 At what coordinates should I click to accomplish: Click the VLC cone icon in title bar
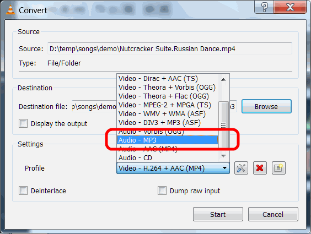pos(10,10)
